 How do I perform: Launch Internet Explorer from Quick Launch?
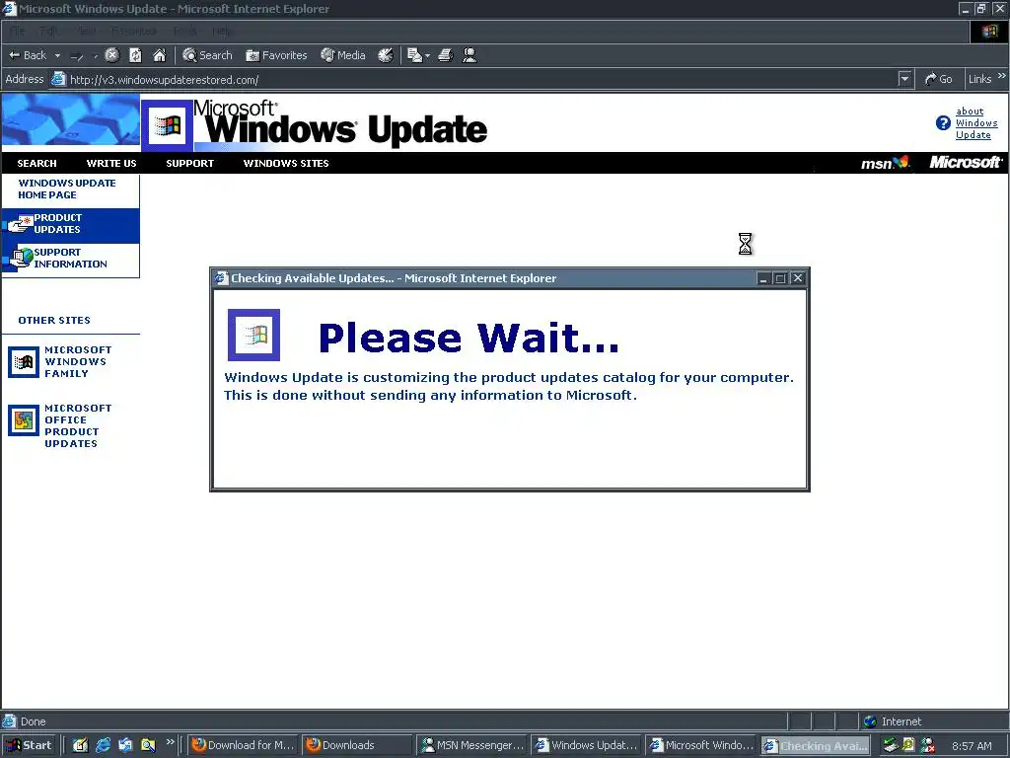click(x=103, y=745)
